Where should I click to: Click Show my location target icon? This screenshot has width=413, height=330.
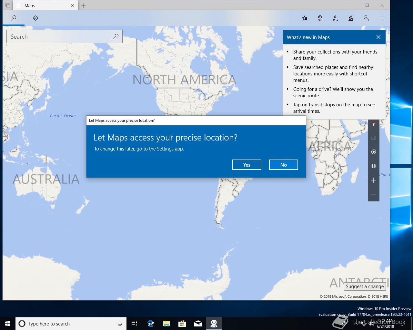[374, 152]
